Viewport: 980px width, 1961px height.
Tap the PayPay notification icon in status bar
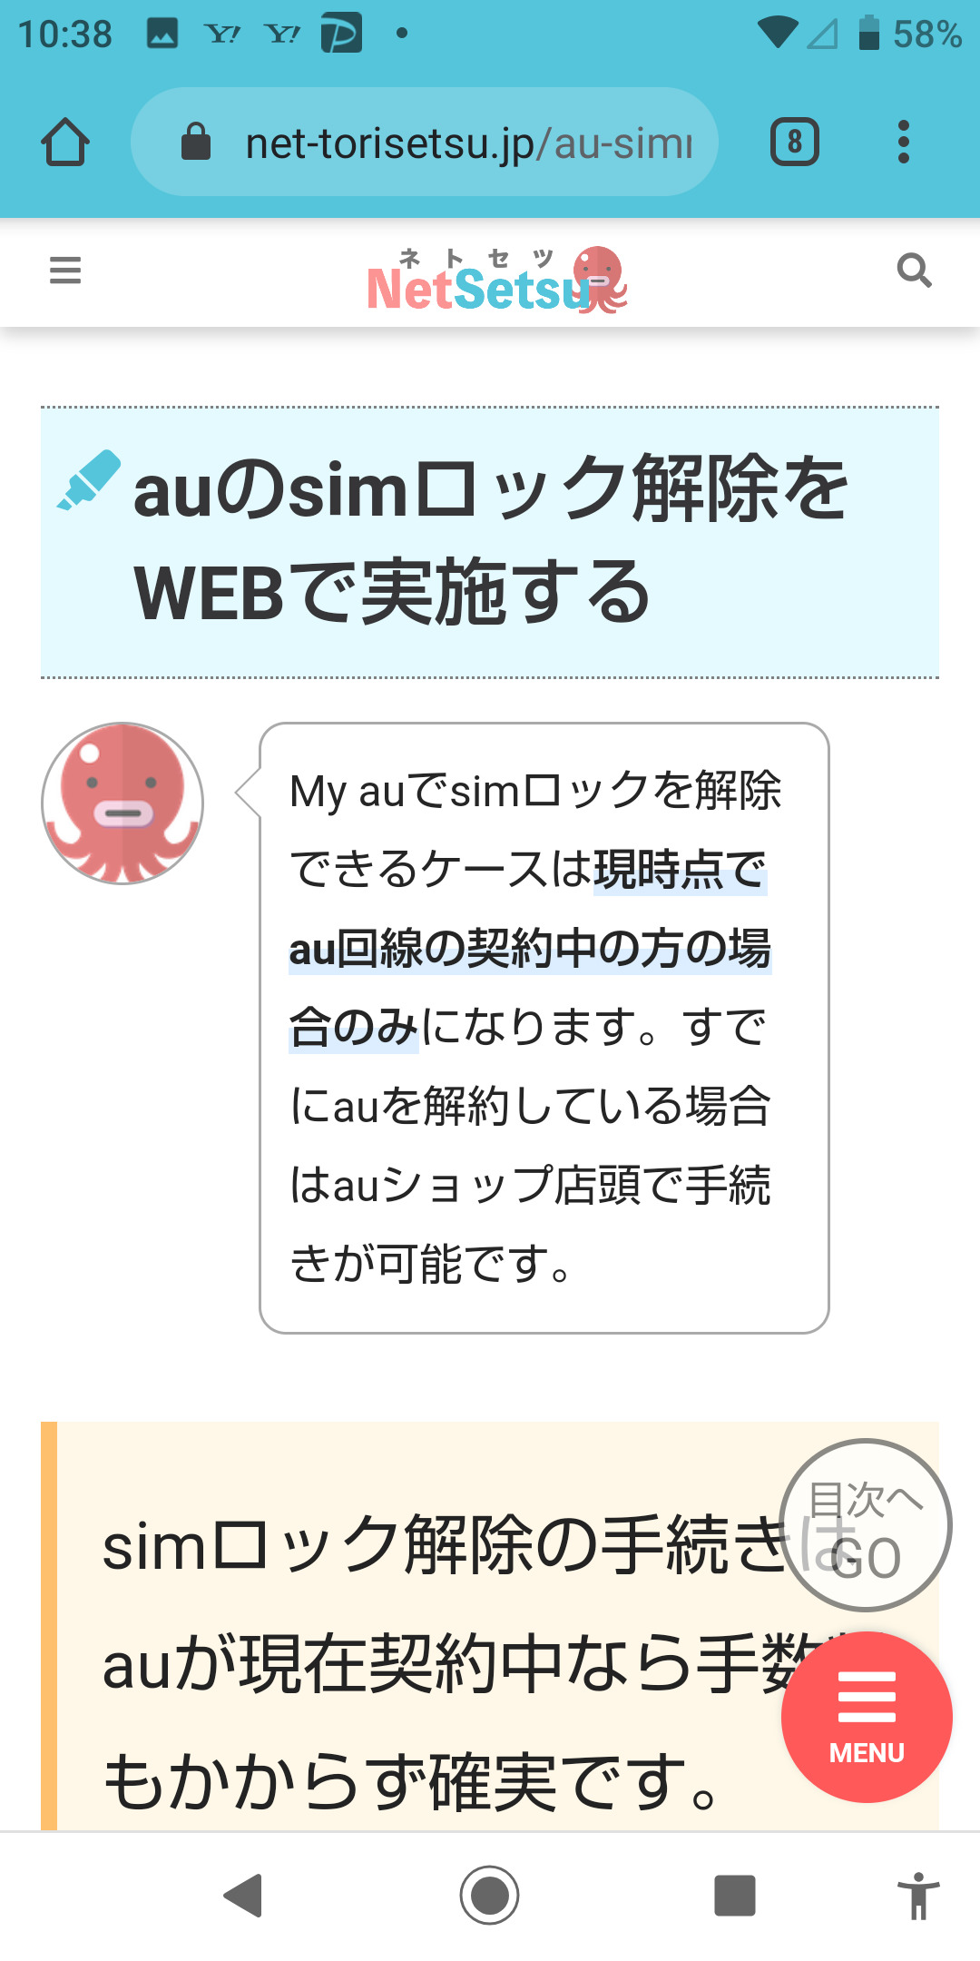[x=341, y=34]
